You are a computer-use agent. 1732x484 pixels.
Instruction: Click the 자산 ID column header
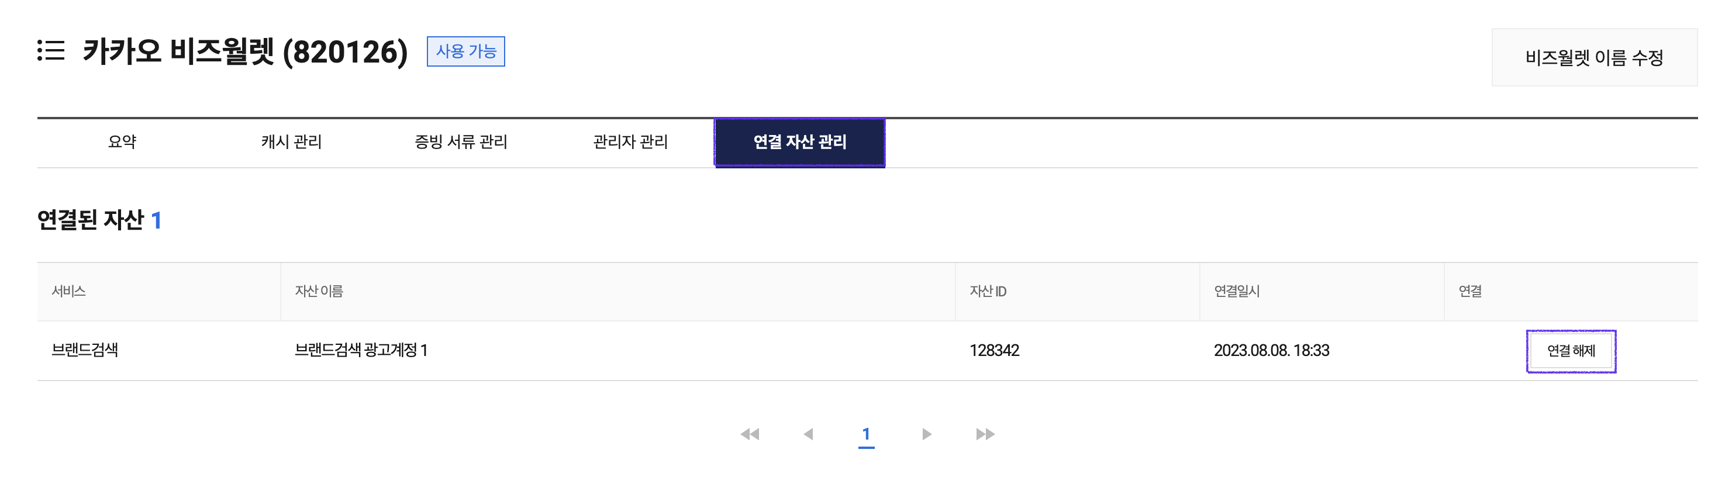(988, 291)
